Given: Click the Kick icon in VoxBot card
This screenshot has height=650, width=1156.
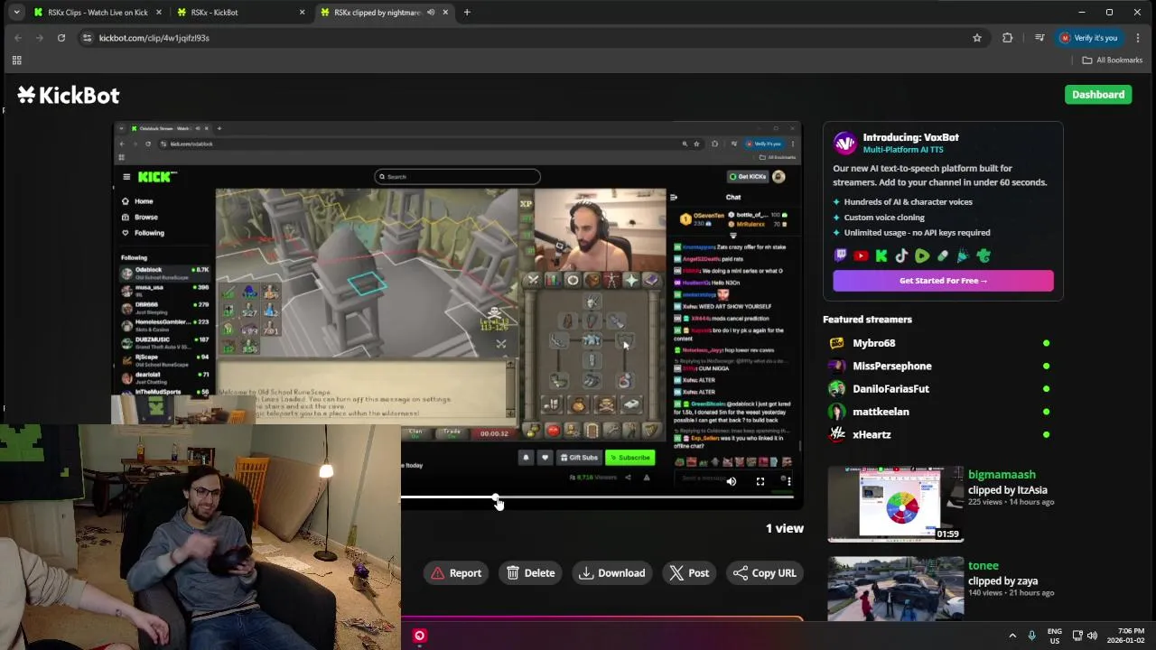Looking at the screenshot, I should [881, 256].
